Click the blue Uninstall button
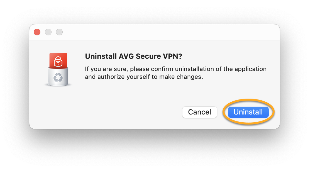This screenshot has width=325, height=173. [x=248, y=112]
